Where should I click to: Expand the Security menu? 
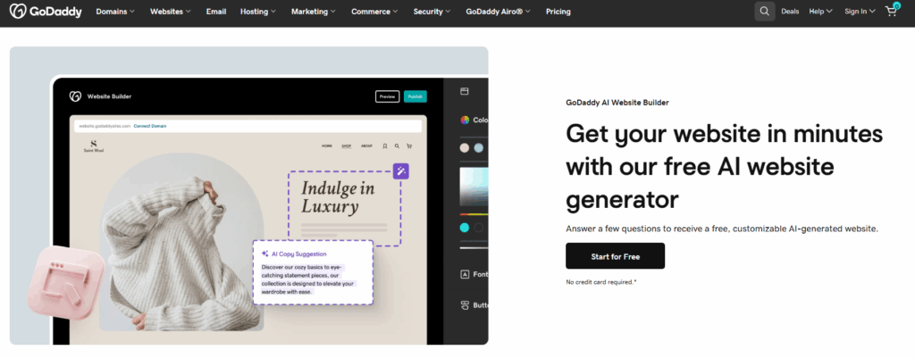[x=432, y=11]
